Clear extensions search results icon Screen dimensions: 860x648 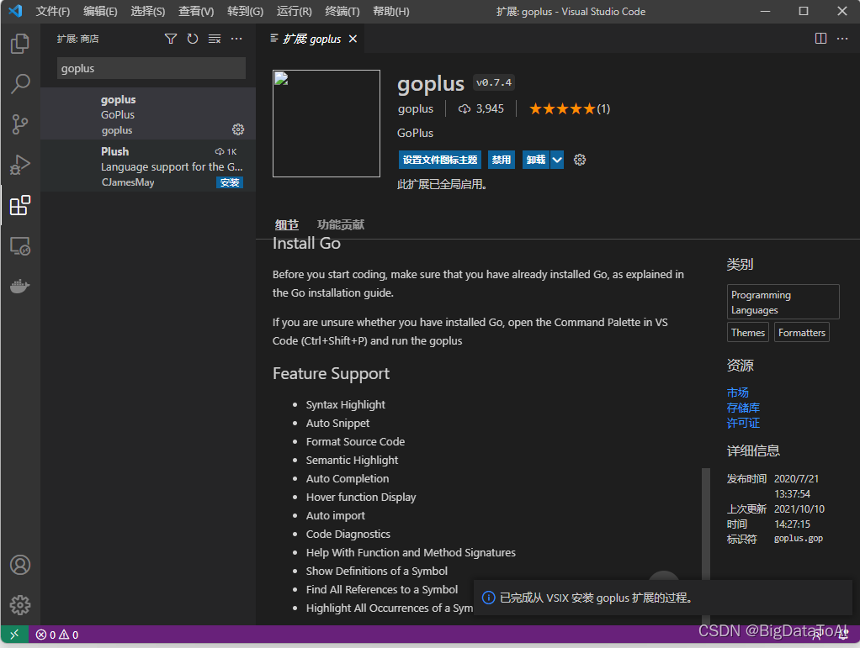[x=215, y=39]
